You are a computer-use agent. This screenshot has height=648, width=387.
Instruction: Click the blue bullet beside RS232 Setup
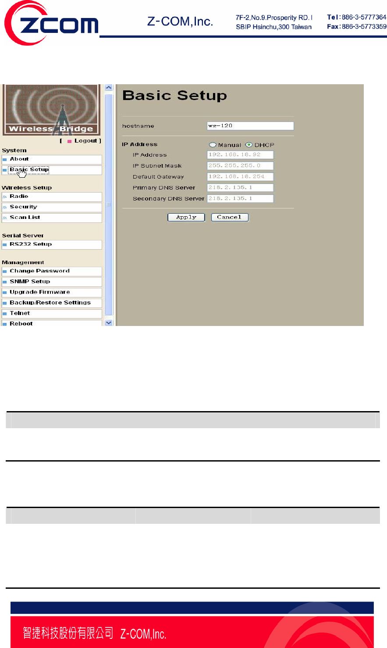point(5,245)
